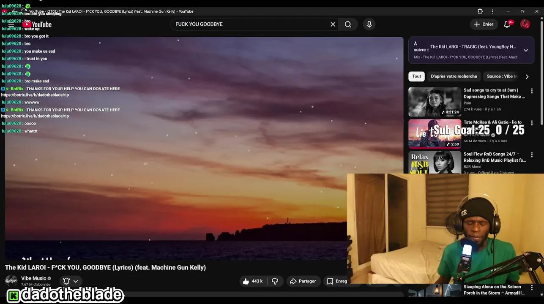
Task: Click 7,67 M d'abonnés subscriber count
Action: point(36,285)
